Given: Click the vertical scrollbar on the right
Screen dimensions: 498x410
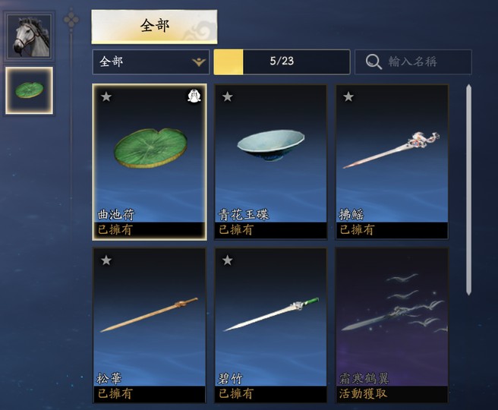Looking at the screenshot, I should pyautogui.click(x=469, y=190).
